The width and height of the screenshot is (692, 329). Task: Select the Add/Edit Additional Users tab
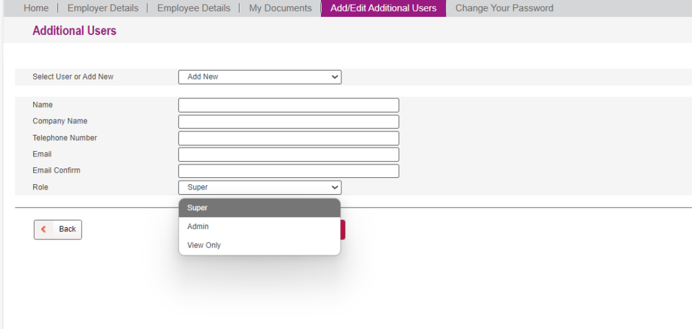point(383,8)
